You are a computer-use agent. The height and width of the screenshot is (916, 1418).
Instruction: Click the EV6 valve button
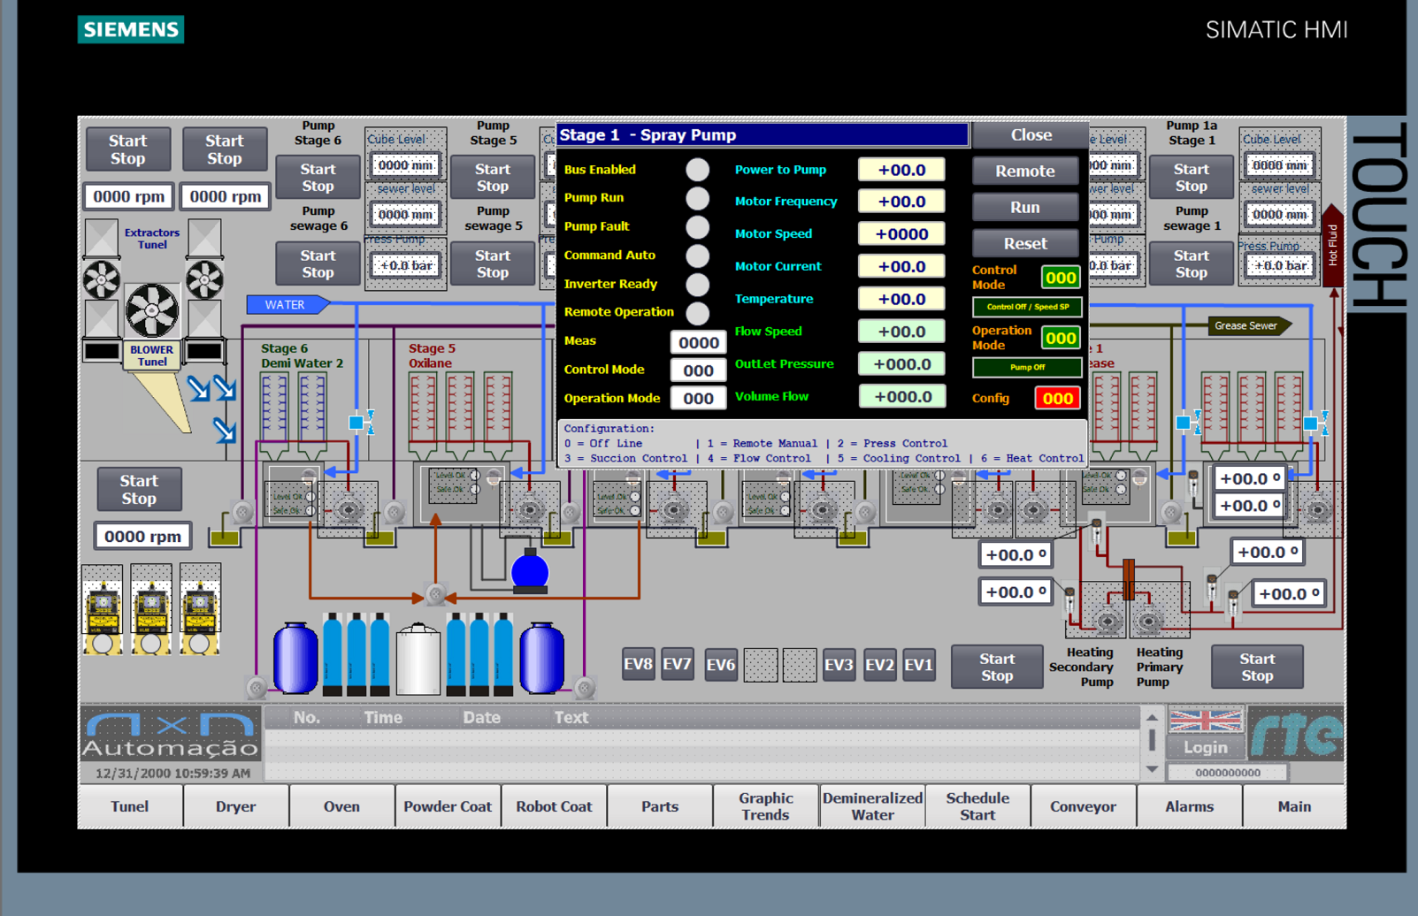click(x=721, y=664)
